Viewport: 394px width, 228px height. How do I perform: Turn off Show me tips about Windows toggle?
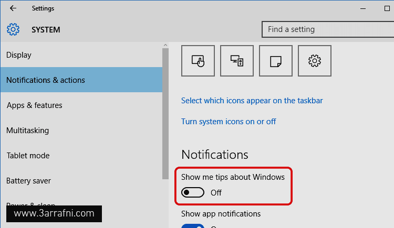coord(193,192)
